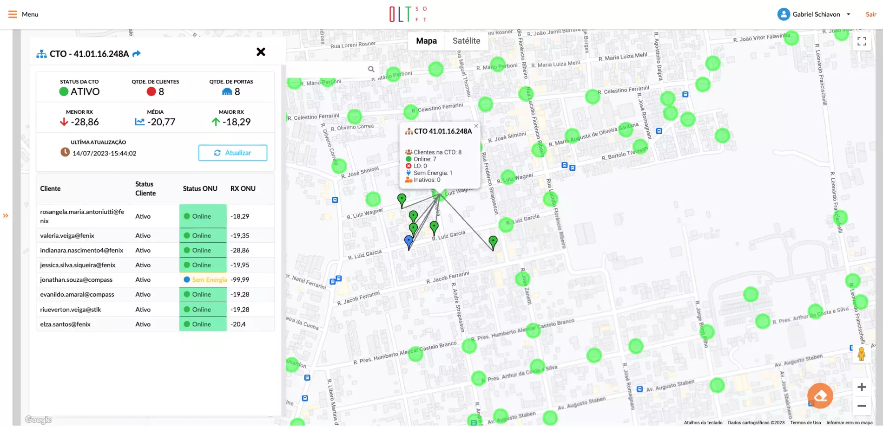The height and width of the screenshot is (427, 883).
Task: Click the Menor RX value -28,86
Action: tap(79, 122)
